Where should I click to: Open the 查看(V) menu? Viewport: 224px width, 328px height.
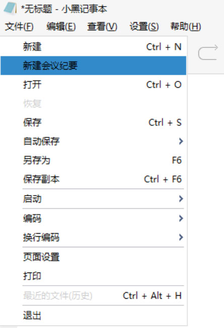pyautogui.click(x=102, y=27)
